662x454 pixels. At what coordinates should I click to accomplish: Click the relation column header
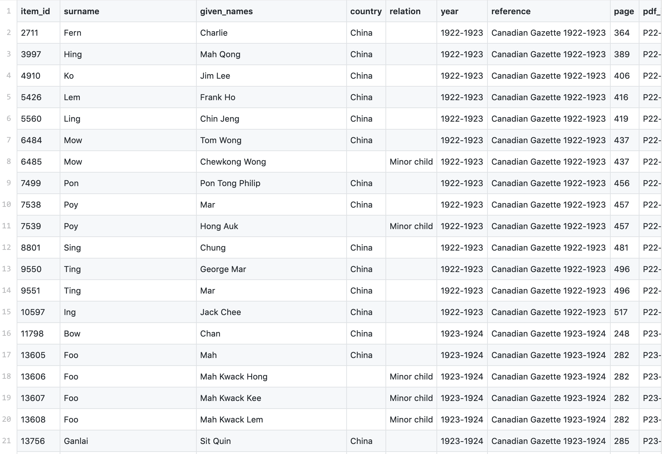point(405,11)
